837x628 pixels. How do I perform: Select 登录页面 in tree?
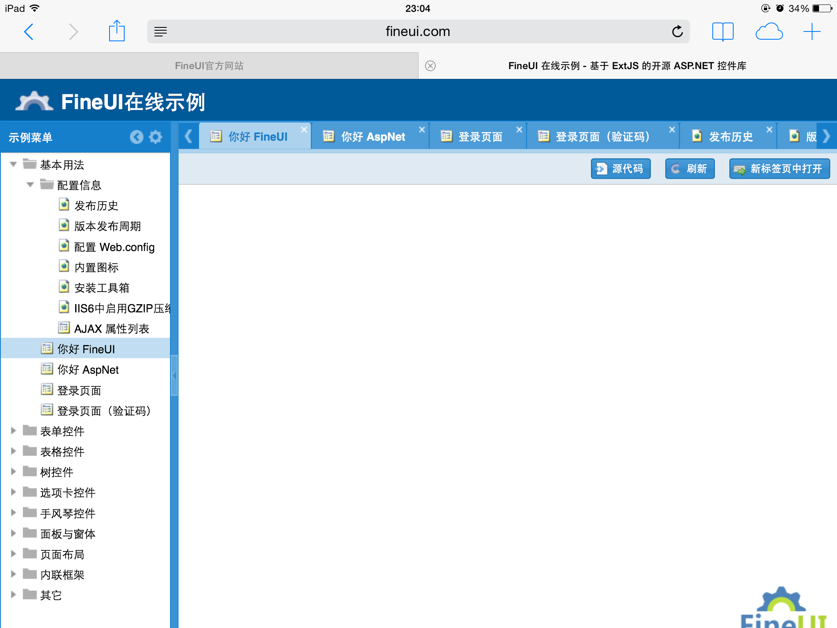pos(85,390)
